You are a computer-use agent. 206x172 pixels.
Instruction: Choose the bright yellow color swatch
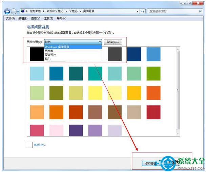click(x=95, y=93)
